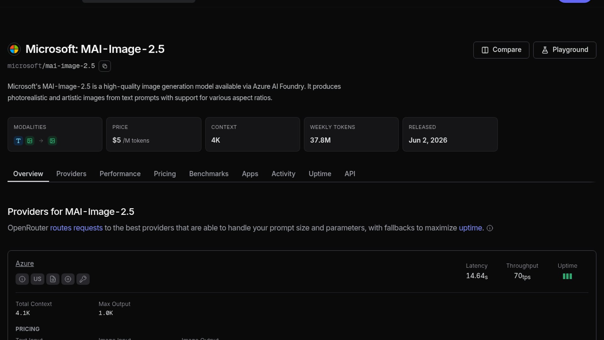Open the Benchmarks tab
This screenshot has width=604, height=340.
point(209,174)
